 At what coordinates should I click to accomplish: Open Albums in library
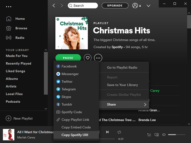[12, 79]
